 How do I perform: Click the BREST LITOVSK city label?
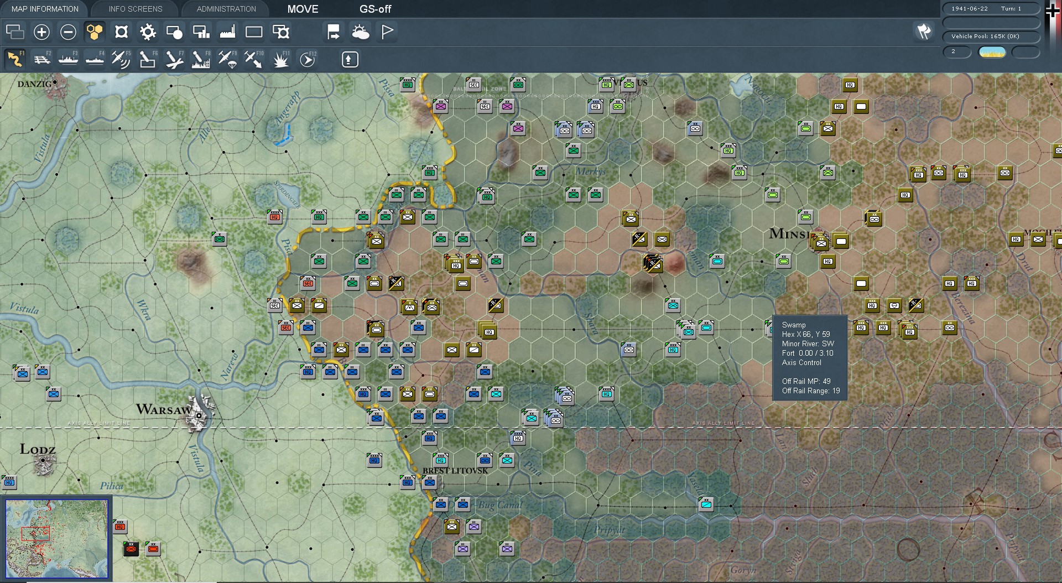coord(455,471)
